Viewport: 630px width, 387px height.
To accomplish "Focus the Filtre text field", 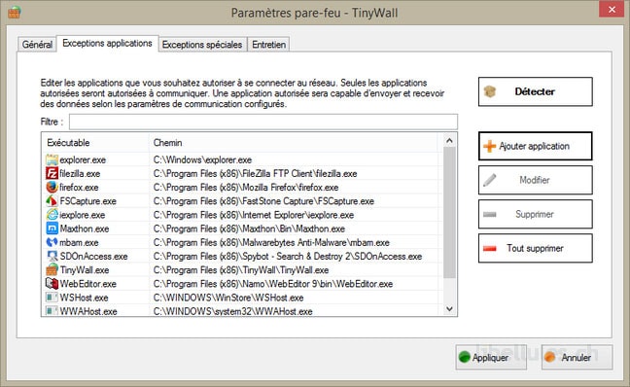I will (263, 122).
